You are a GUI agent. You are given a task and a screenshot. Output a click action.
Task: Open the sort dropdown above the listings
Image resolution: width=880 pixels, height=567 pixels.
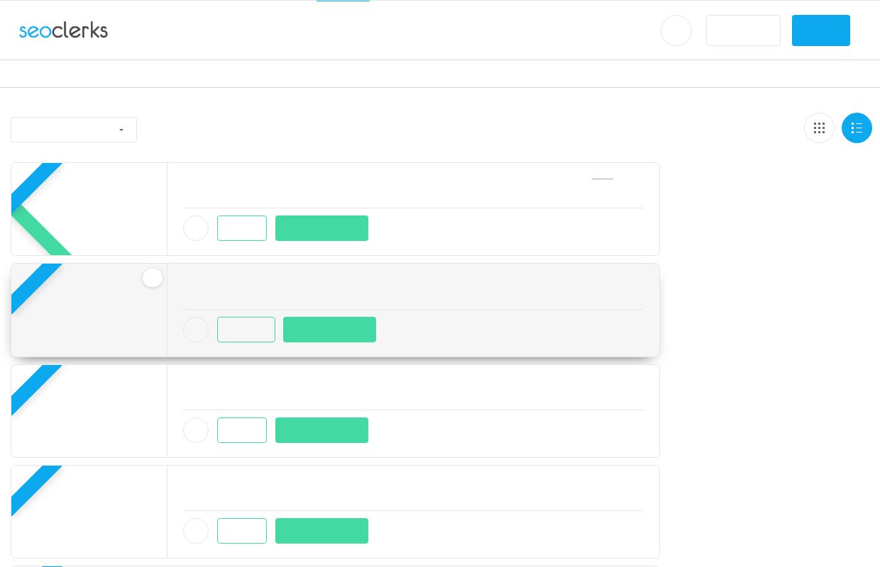(74, 130)
